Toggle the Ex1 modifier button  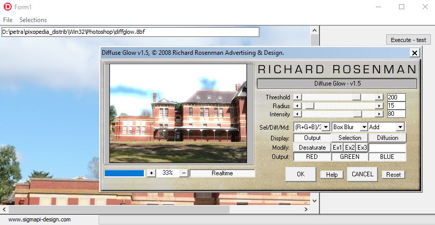(337, 148)
